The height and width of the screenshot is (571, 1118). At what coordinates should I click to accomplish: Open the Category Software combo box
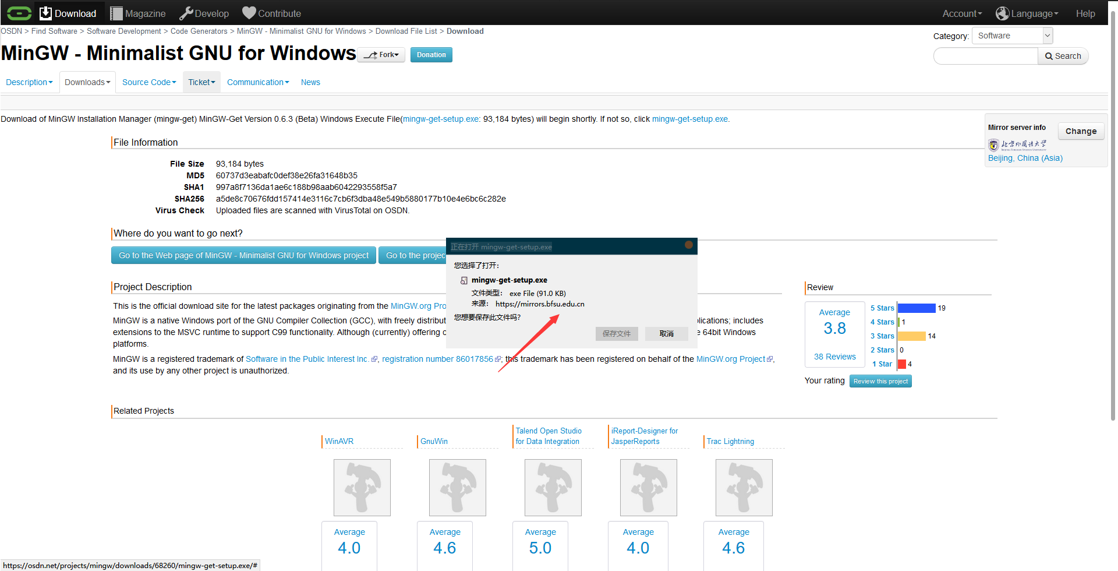click(1013, 36)
